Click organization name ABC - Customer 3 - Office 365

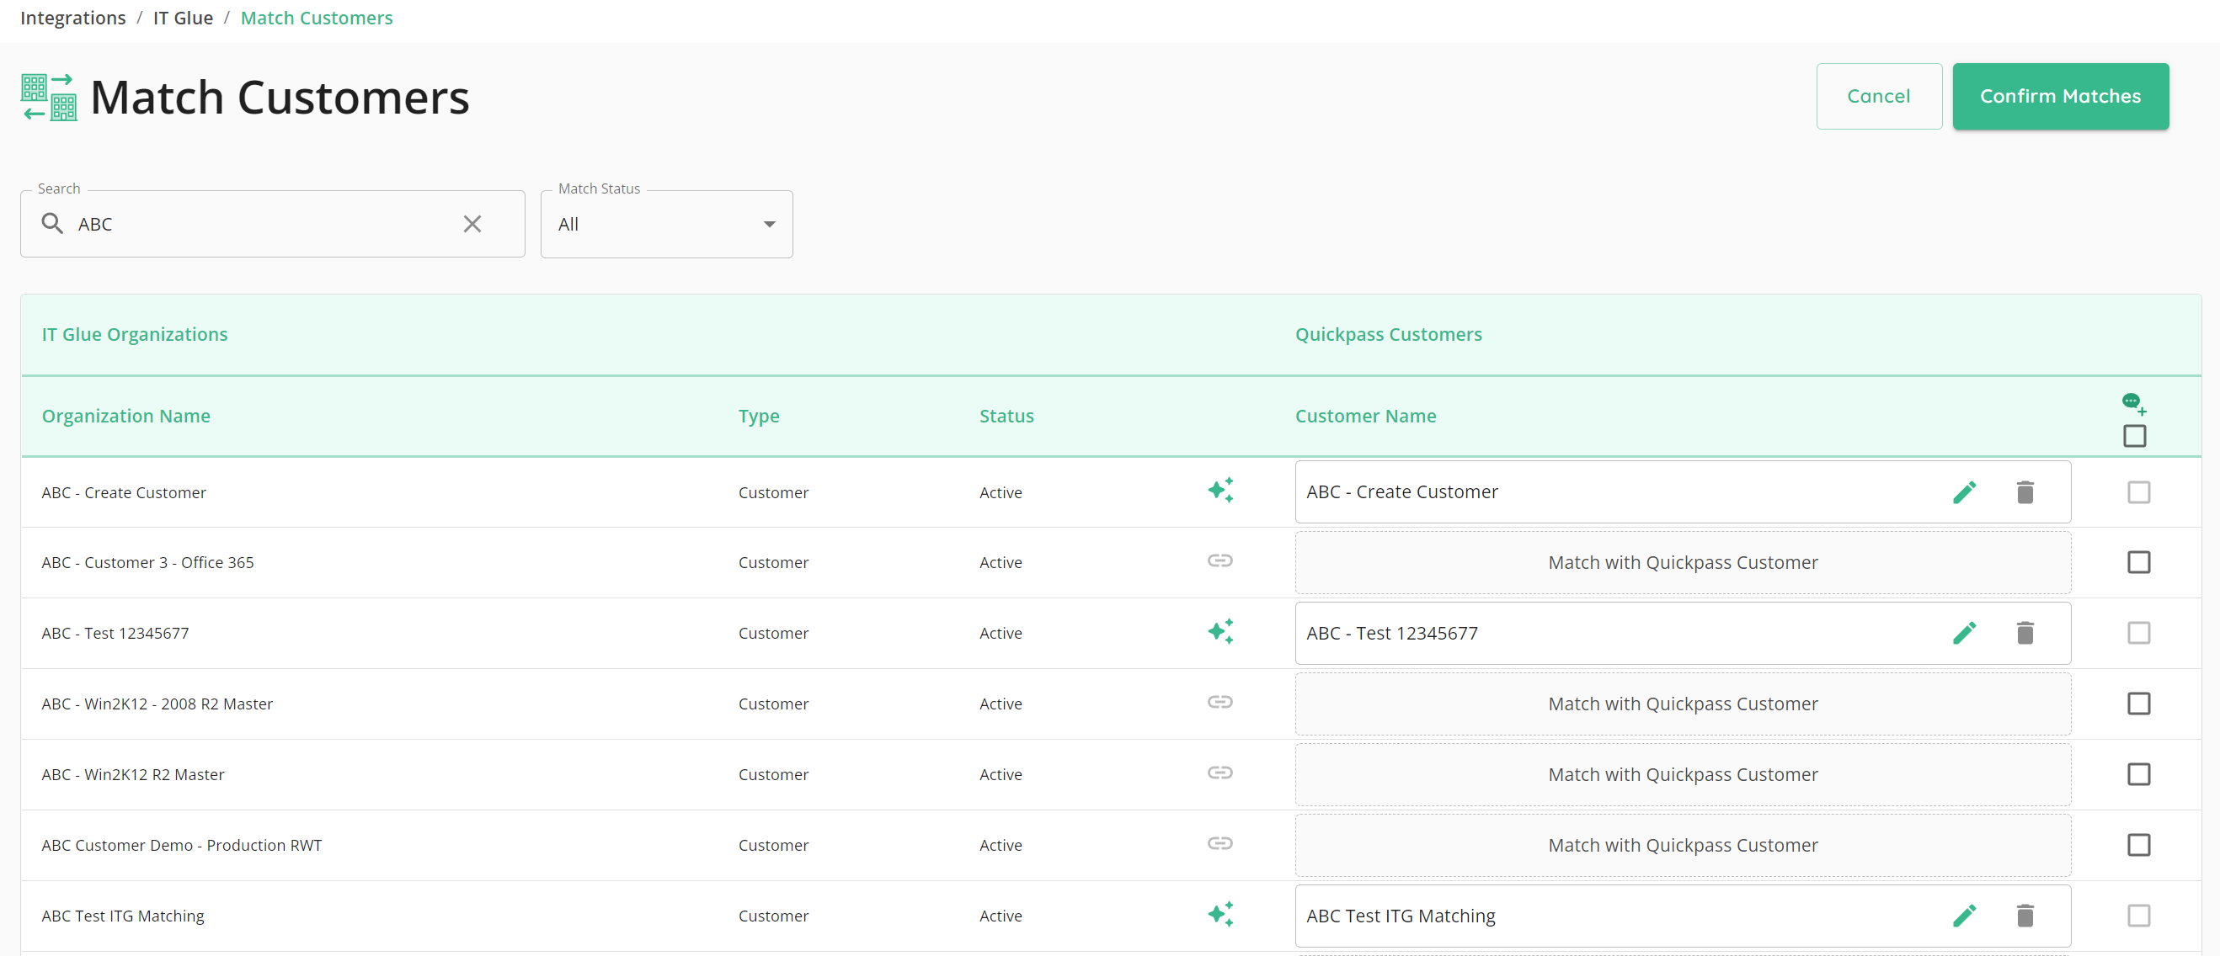(x=147, y=563)
